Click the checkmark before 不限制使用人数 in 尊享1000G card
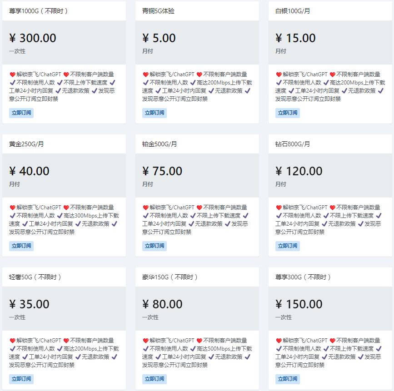 [x=12, y=83]
